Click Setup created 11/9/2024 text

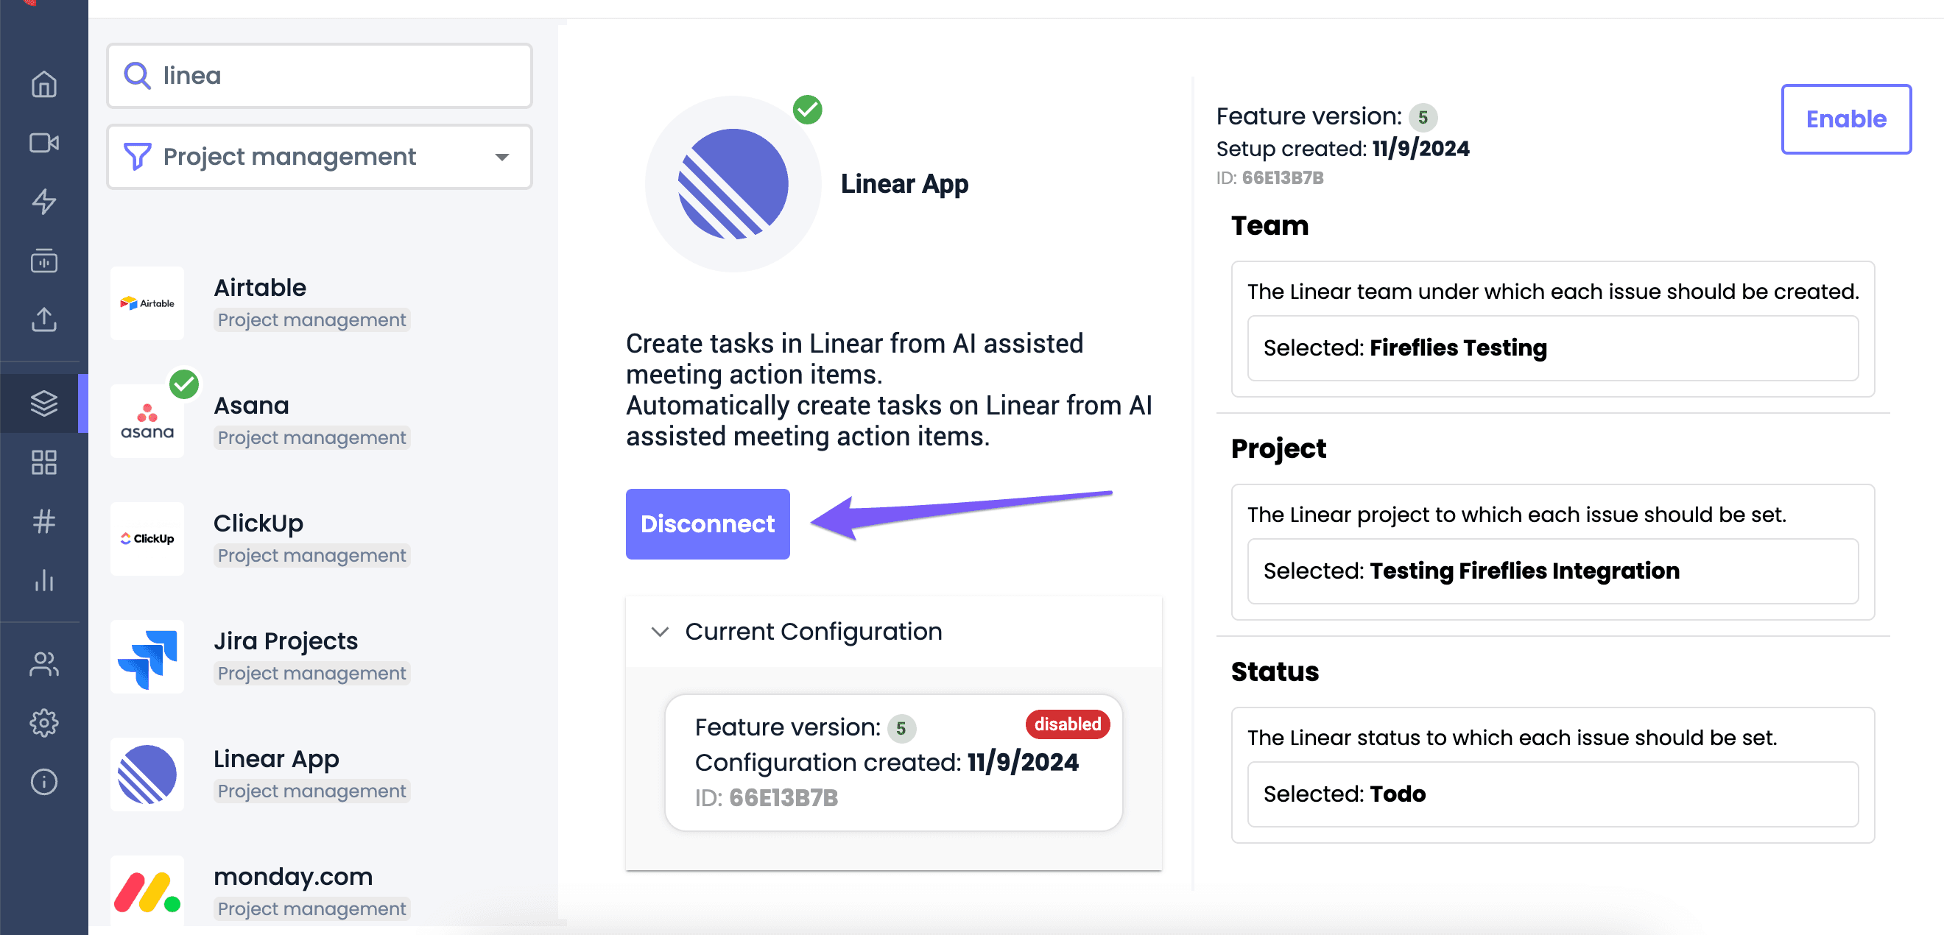pos(1342,149)
